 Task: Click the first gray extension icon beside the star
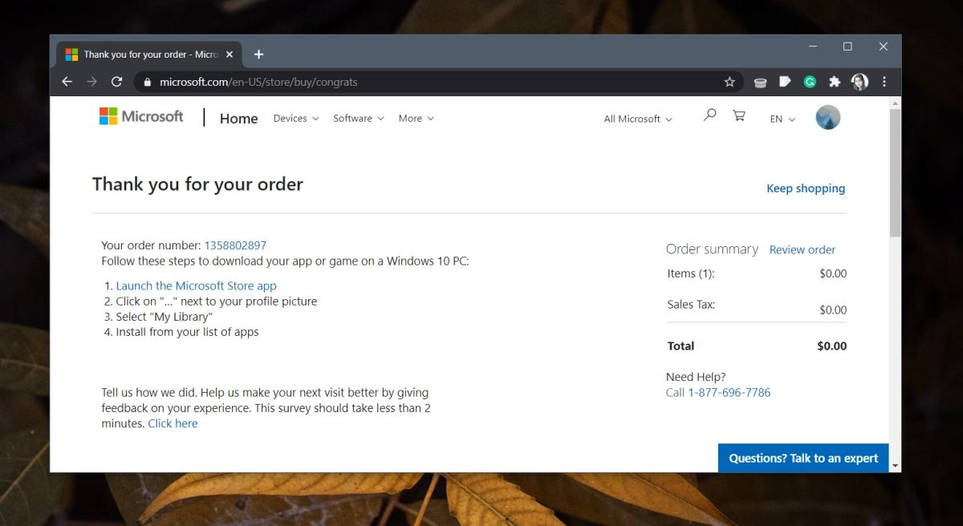(760, 82)
